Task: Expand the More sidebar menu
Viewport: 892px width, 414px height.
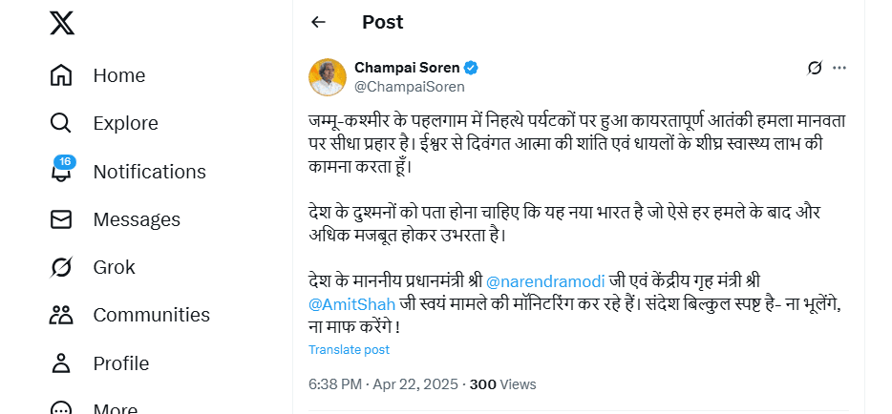Action: 61,406
